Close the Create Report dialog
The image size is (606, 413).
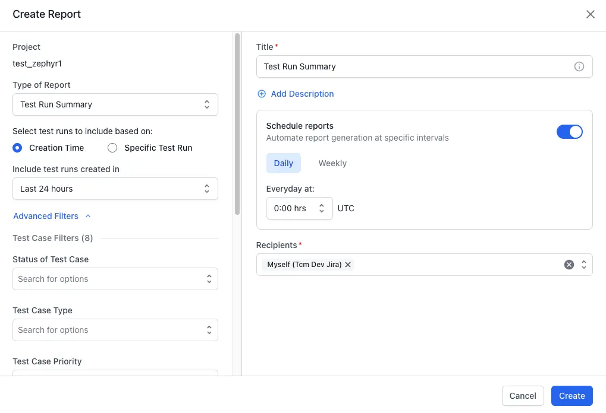[590, 14]
